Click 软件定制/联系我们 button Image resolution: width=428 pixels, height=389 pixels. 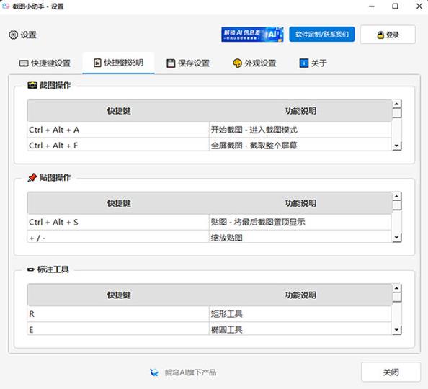(x=322, y=35)
